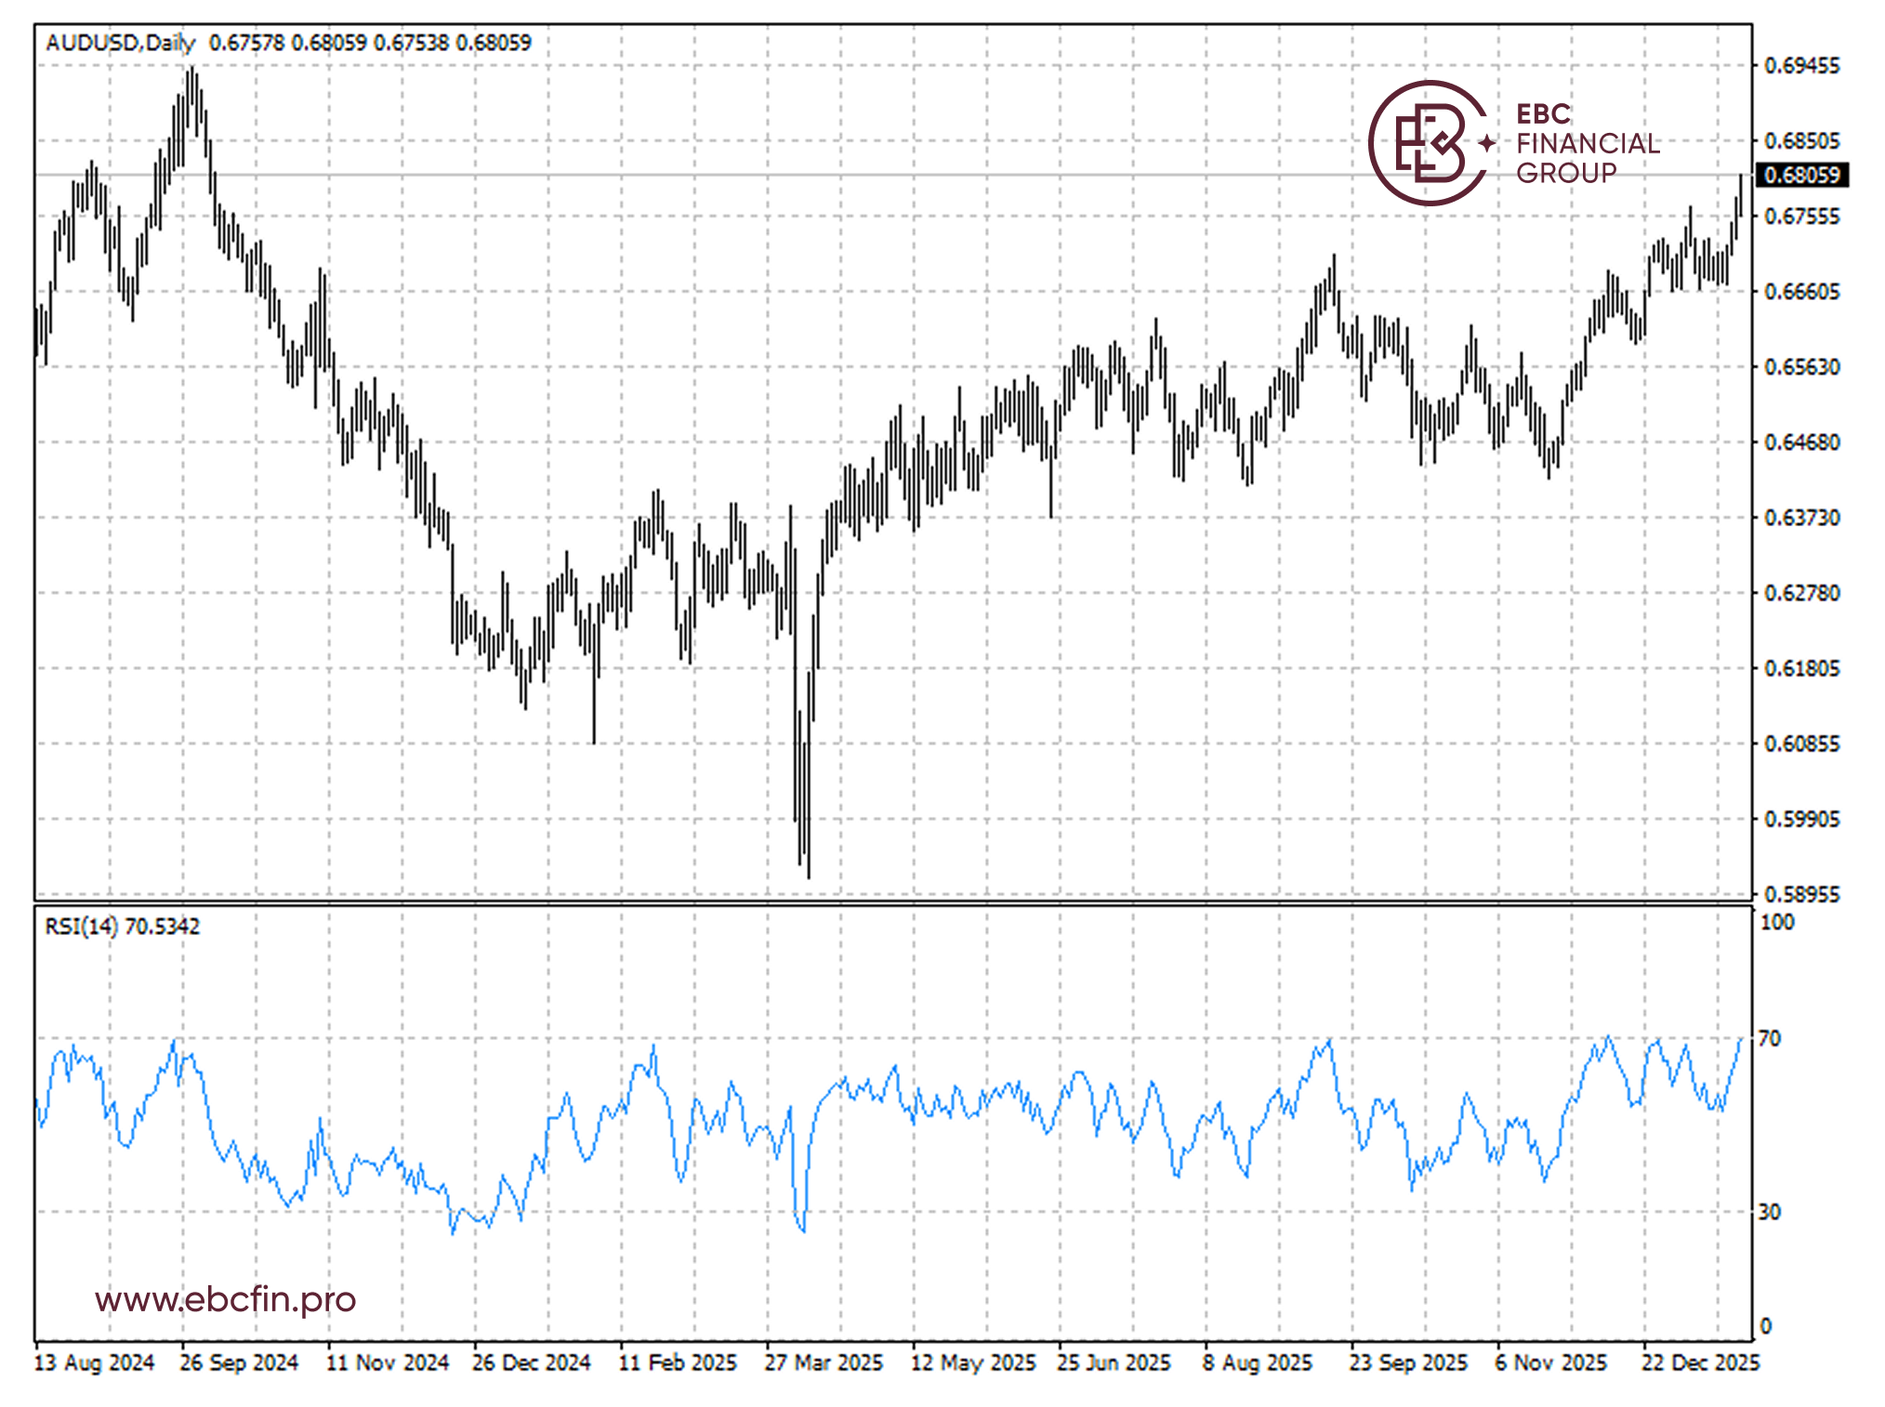Click the EBC Financial Group text

pos(1587,143)
